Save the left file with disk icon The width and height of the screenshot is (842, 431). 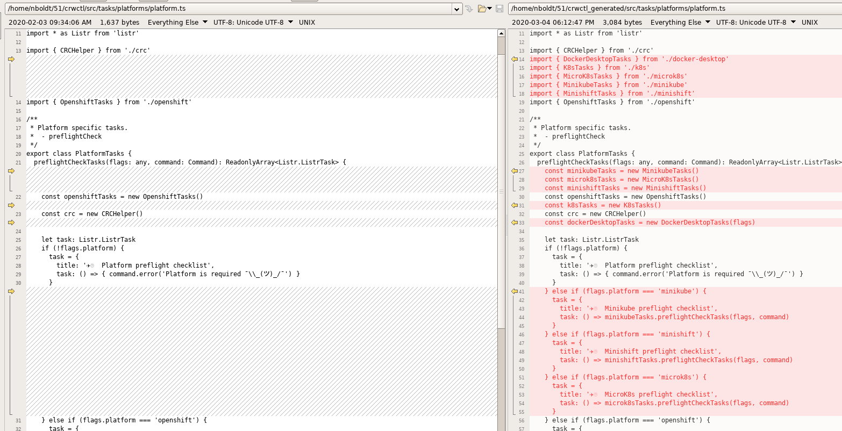coord(500,9)
